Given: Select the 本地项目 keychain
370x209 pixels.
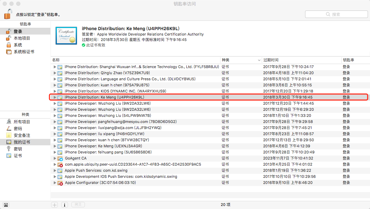Looking at the screenshot, I should (25, 38).
